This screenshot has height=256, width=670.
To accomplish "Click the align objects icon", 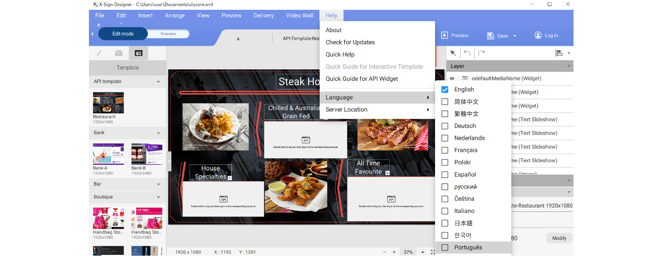I will tap(559, 53).
